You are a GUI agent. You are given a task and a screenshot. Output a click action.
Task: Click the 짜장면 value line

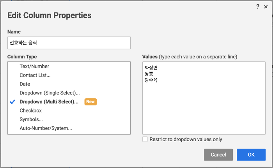[x=151, y=68]
